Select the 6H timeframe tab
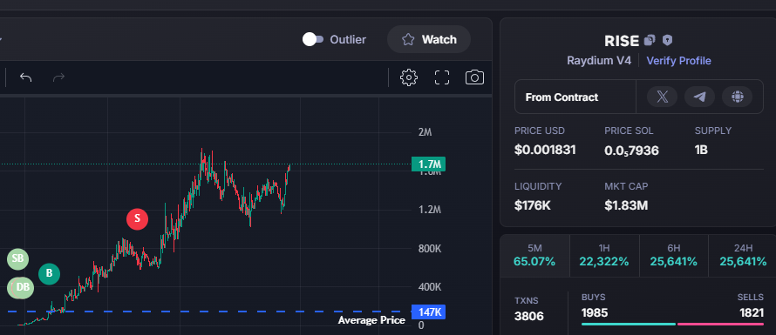Image resolution: width=776 pixels, height=335 pixels. click(x=674, y=256)
